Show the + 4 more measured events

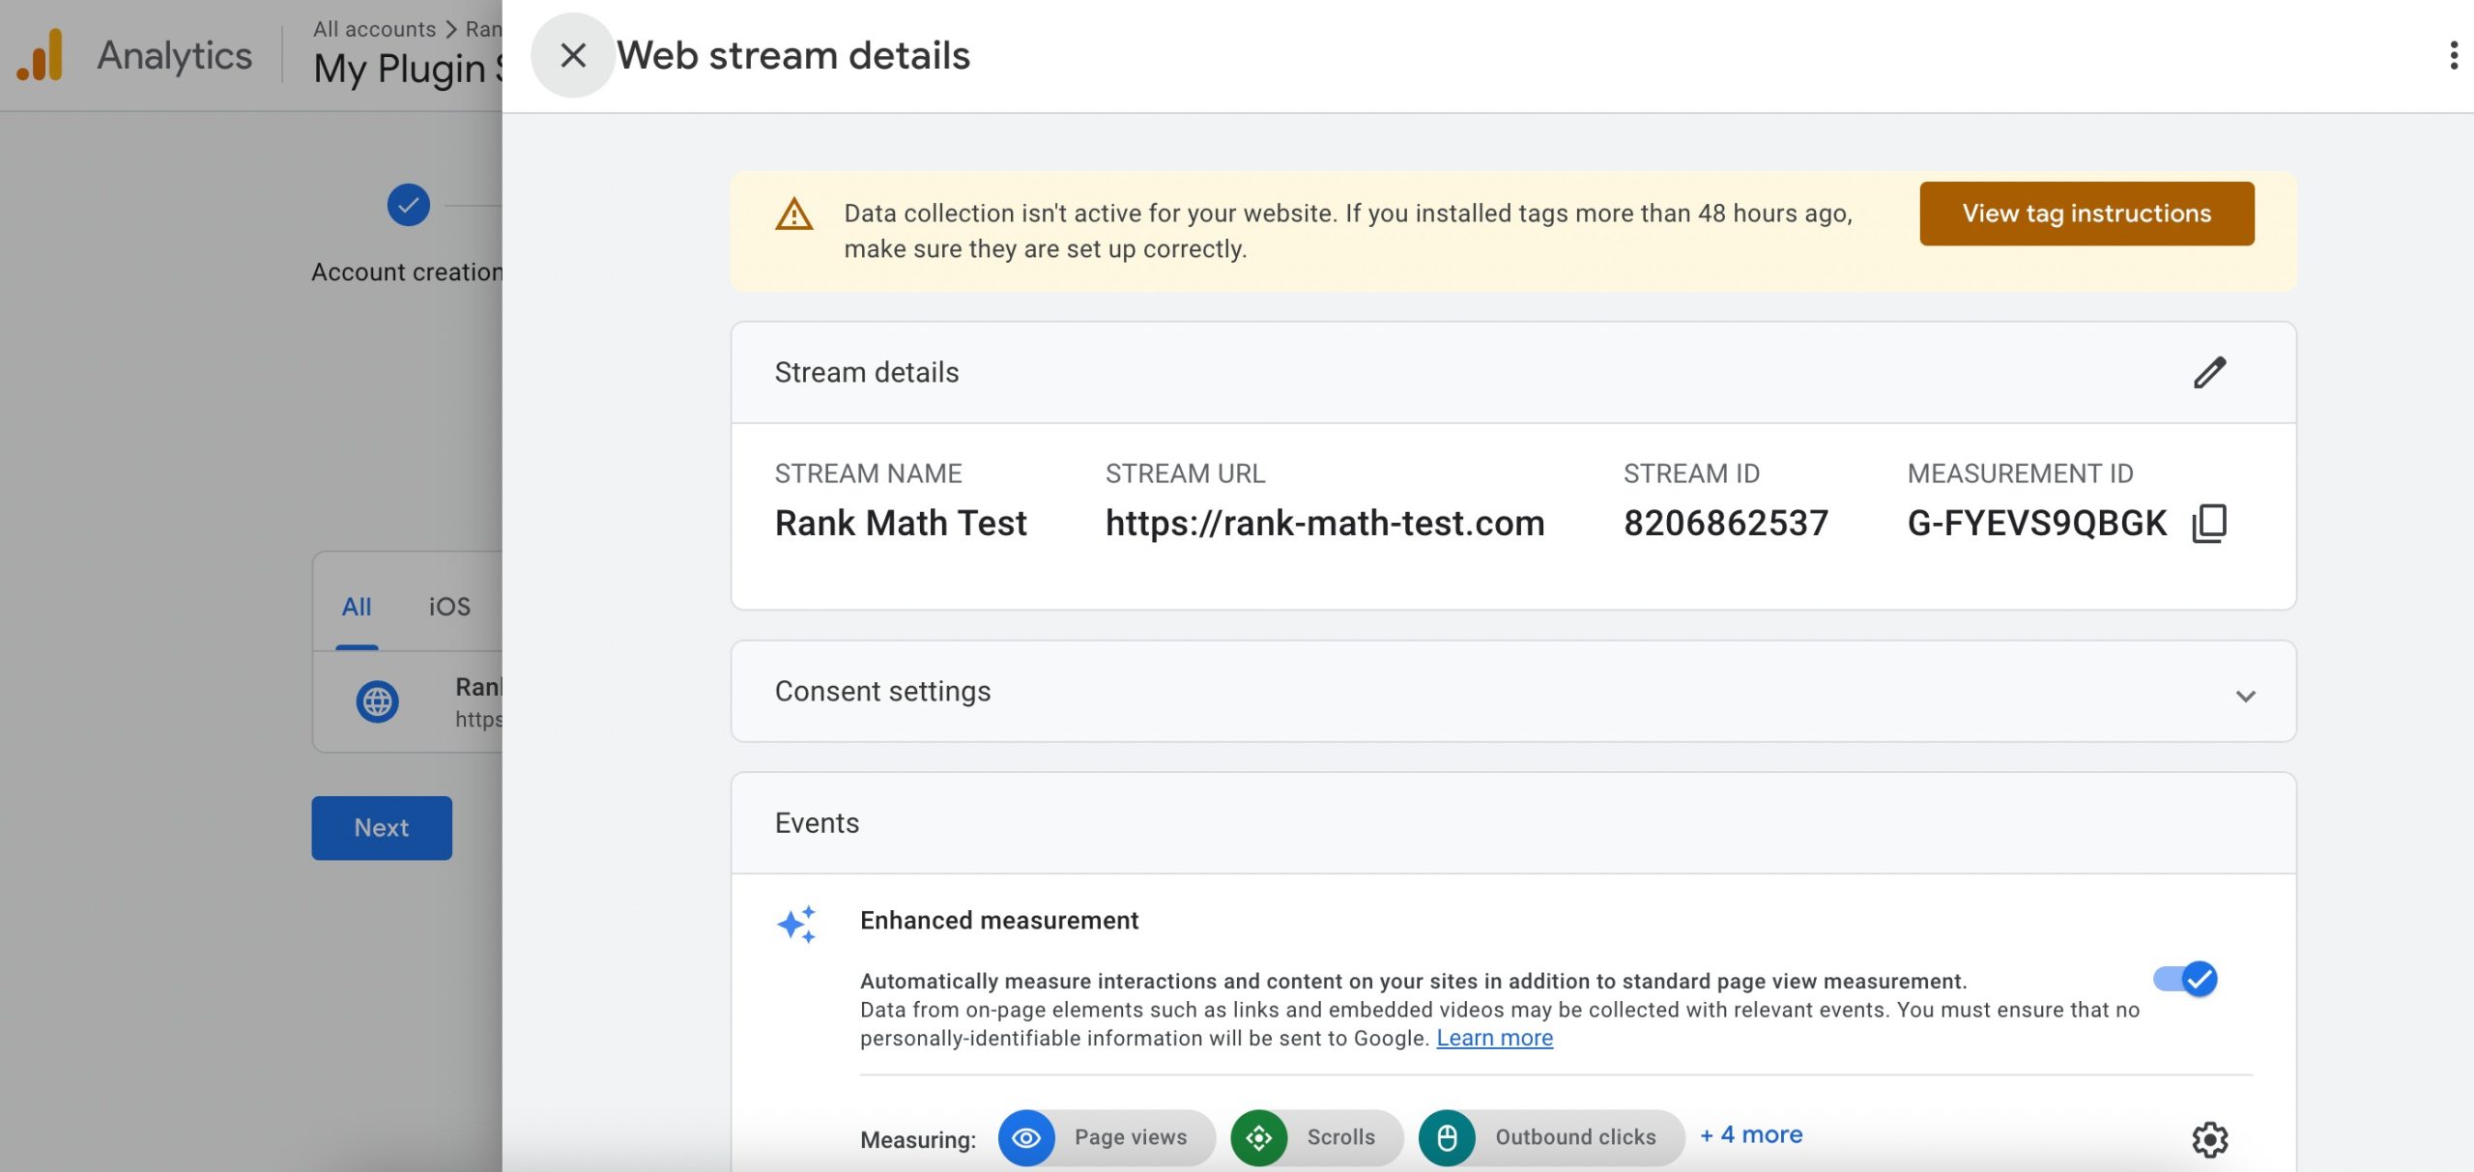(x=1751, y=1134)
